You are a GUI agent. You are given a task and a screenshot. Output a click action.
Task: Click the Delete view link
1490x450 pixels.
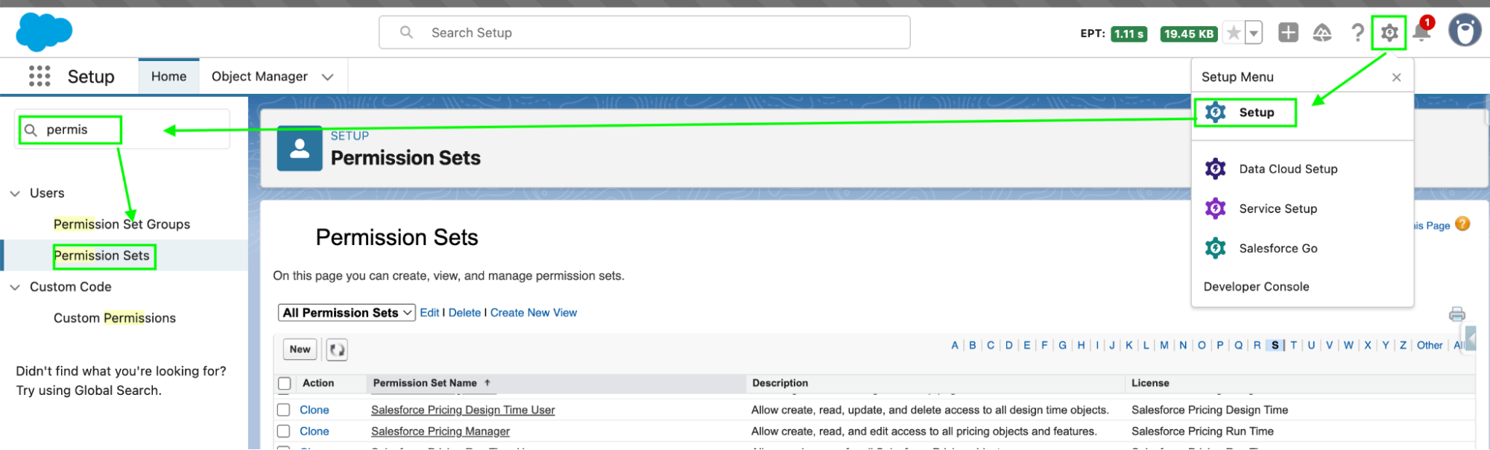(464, 313)
